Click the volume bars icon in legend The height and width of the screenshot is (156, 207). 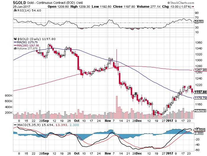15,48
